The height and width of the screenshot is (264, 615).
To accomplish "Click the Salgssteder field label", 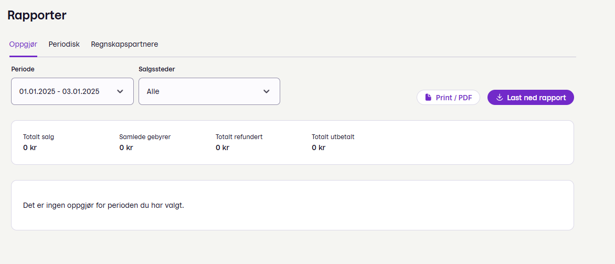I will [x=157, y=69].
